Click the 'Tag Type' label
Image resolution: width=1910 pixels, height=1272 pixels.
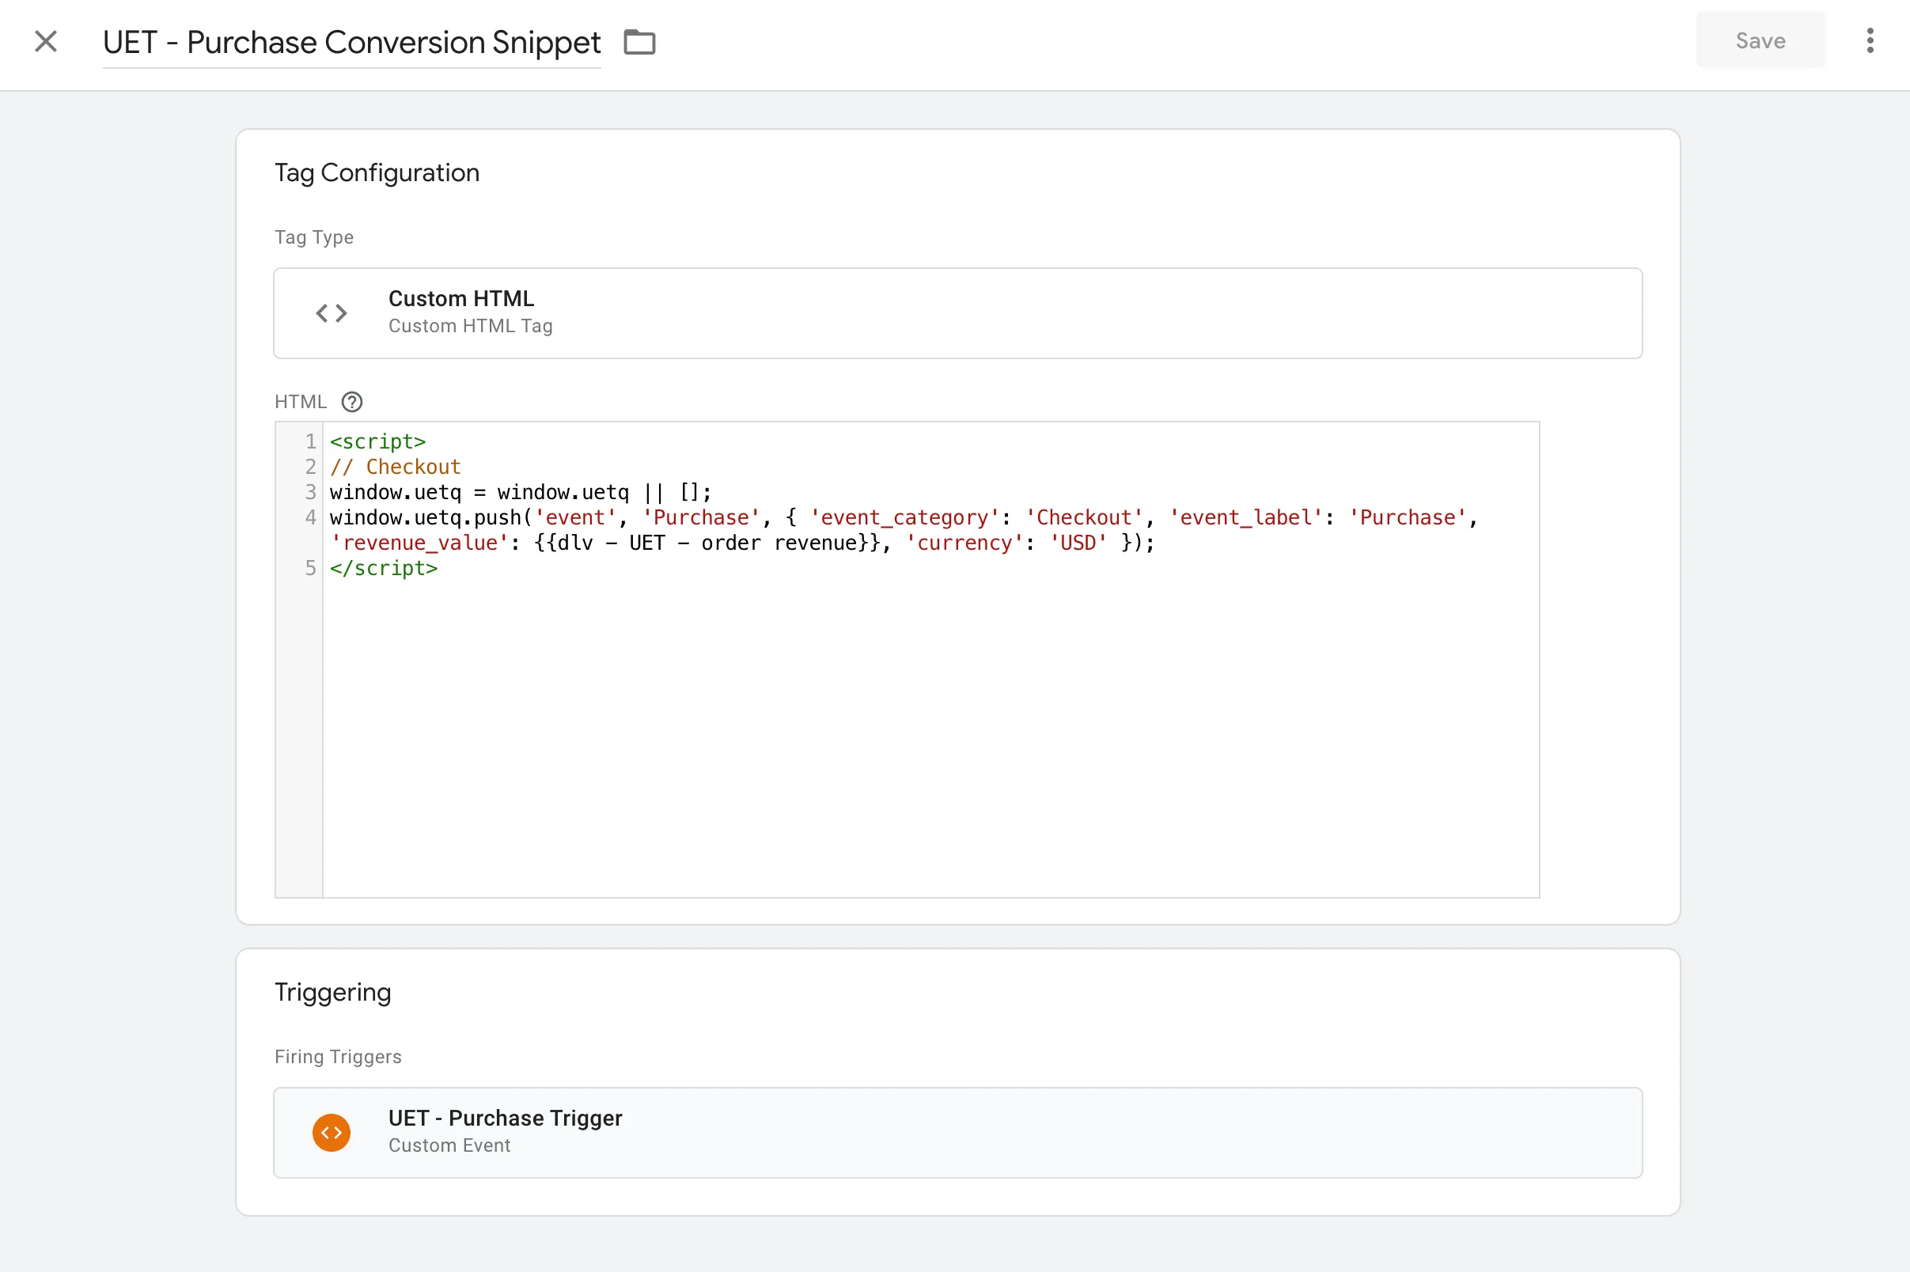(x=313, y=237)
